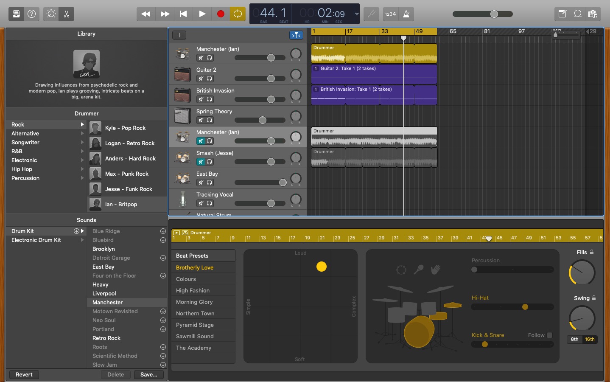Expand the Electronic Drum Kit sounds list
This screenshot has height=382, width=610.
coord(81,240)
